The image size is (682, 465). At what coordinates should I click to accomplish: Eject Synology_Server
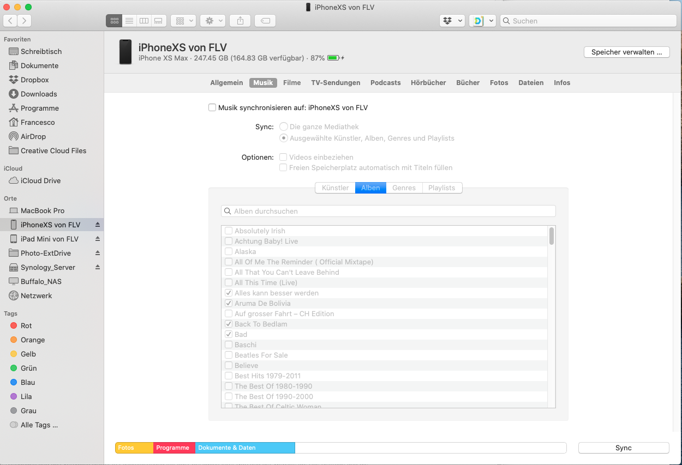tap(98, 267)
